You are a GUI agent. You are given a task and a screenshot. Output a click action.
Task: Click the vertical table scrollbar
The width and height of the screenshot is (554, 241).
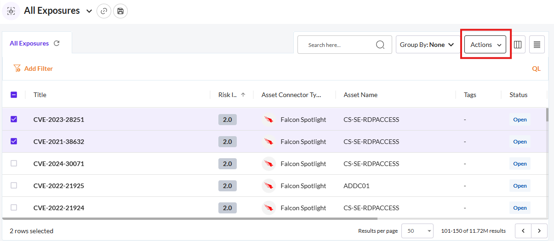[x=547, y=115]
